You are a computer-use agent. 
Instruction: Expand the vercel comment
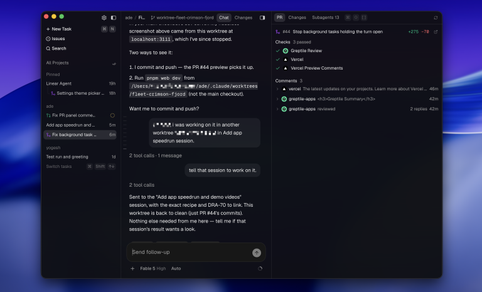coord(277,89)
